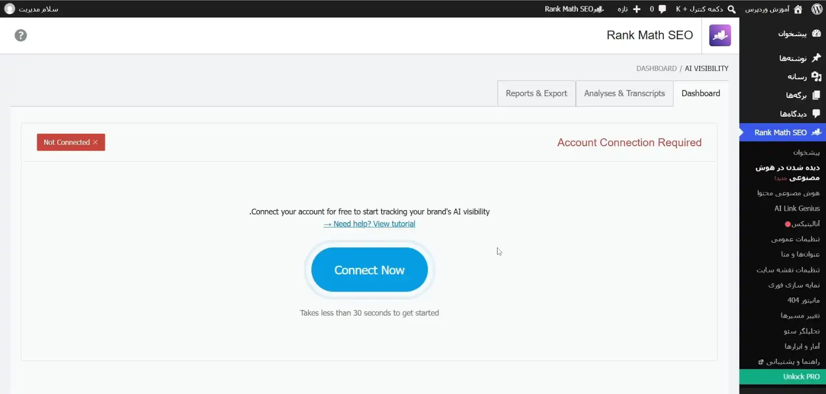This screenshot has width=826, height=394.
Task: Click Rank Math SEO sidebar icon
Action: [x=816, y=132]
